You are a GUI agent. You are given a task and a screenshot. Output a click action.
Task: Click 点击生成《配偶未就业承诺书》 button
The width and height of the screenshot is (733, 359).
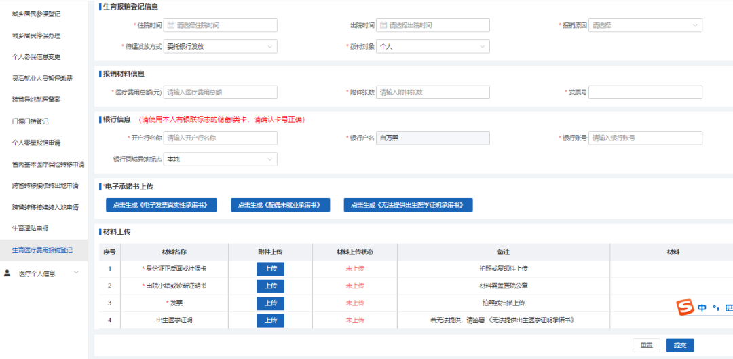[280, 205]
